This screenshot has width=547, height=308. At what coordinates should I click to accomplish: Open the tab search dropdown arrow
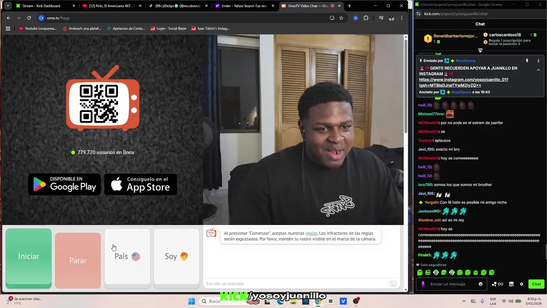tap(8, 6)
